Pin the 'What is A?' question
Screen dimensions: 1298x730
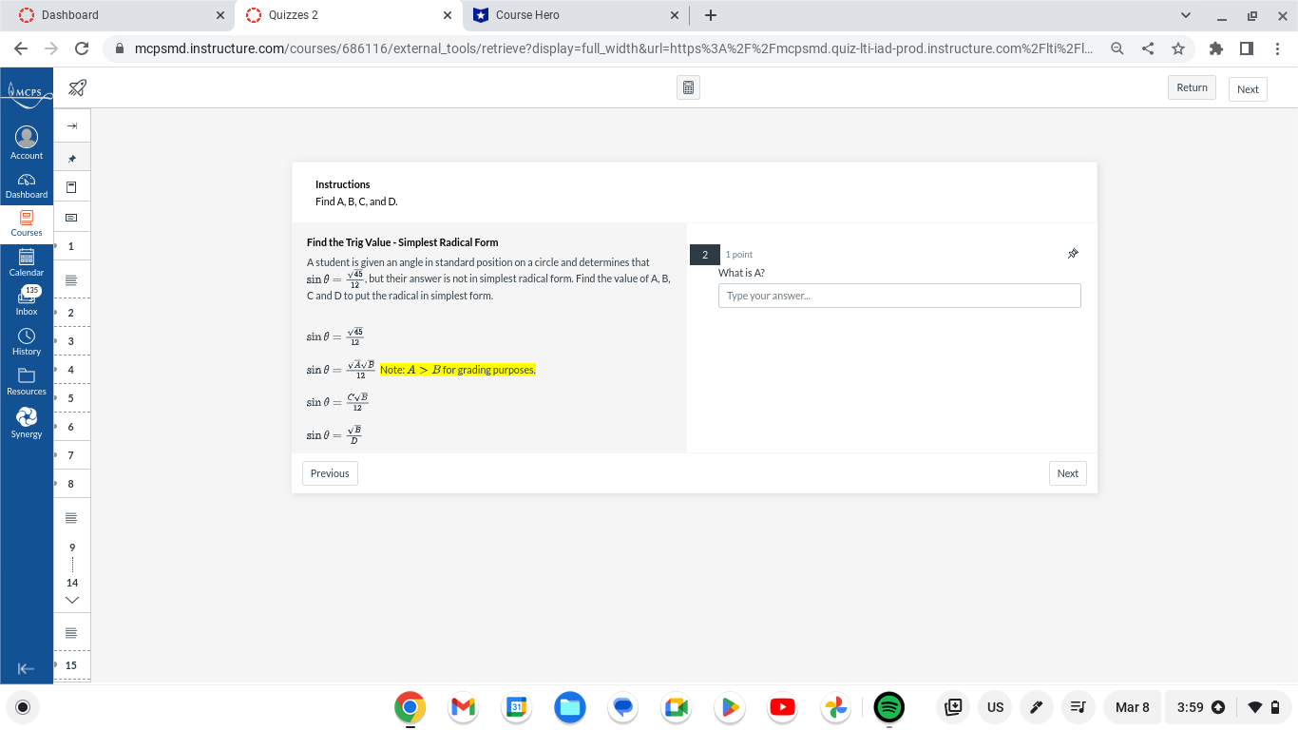click(1073, 253)
